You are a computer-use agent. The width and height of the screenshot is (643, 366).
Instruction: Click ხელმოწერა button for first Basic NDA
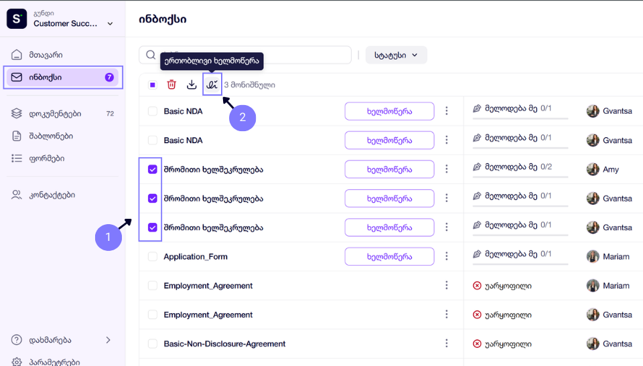389,111
